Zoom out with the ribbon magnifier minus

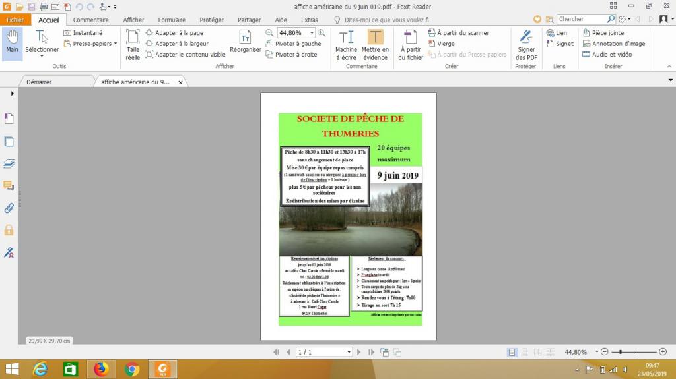269,33
